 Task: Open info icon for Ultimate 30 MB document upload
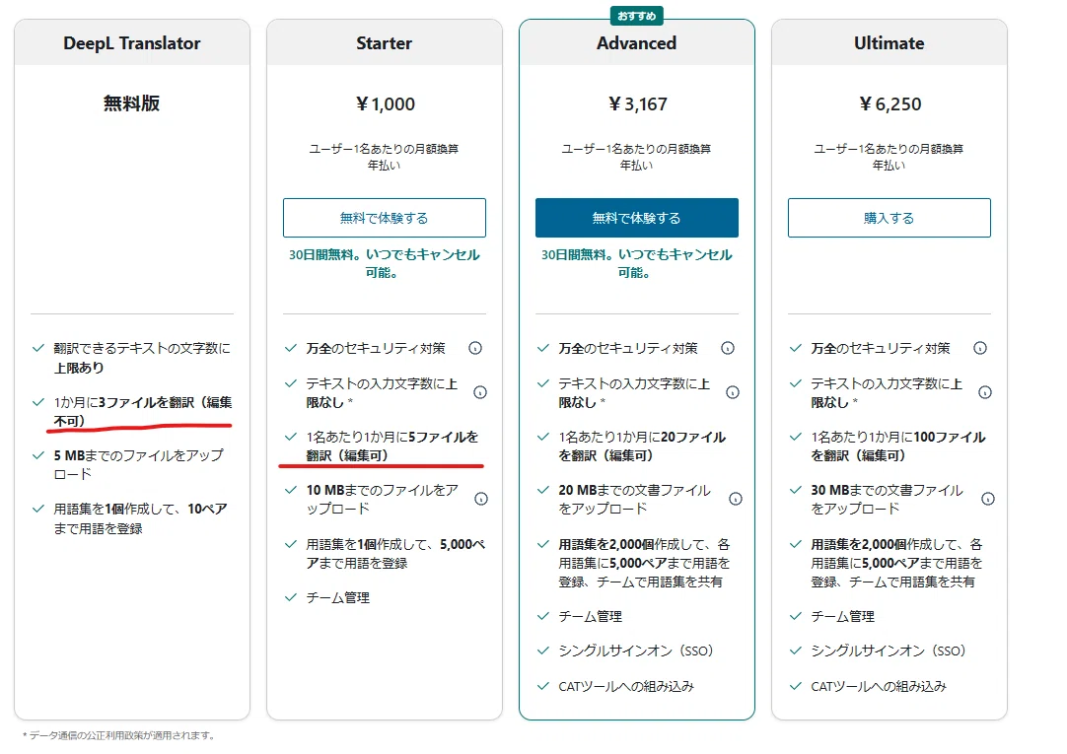[x=988, y=499]
